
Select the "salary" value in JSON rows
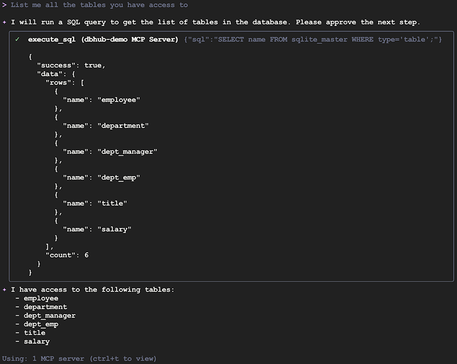point(114,229)
